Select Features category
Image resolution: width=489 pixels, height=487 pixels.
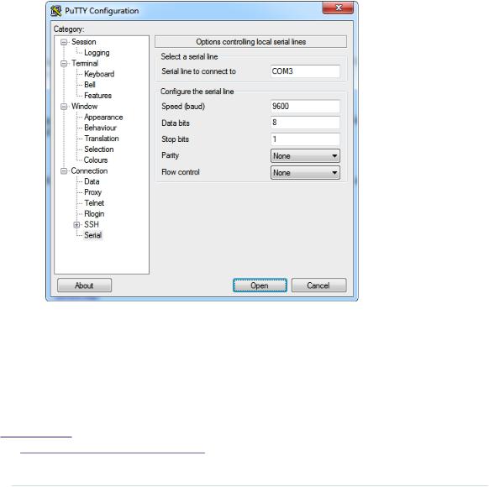98,96
